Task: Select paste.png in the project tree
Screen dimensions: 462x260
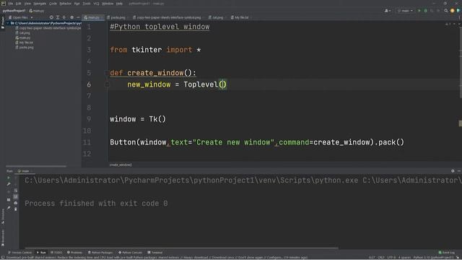Action: click(x=25, y=47)
